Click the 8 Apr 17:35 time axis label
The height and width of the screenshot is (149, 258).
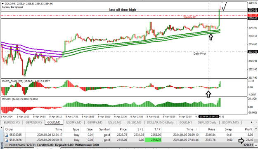(x=72, y=116)
